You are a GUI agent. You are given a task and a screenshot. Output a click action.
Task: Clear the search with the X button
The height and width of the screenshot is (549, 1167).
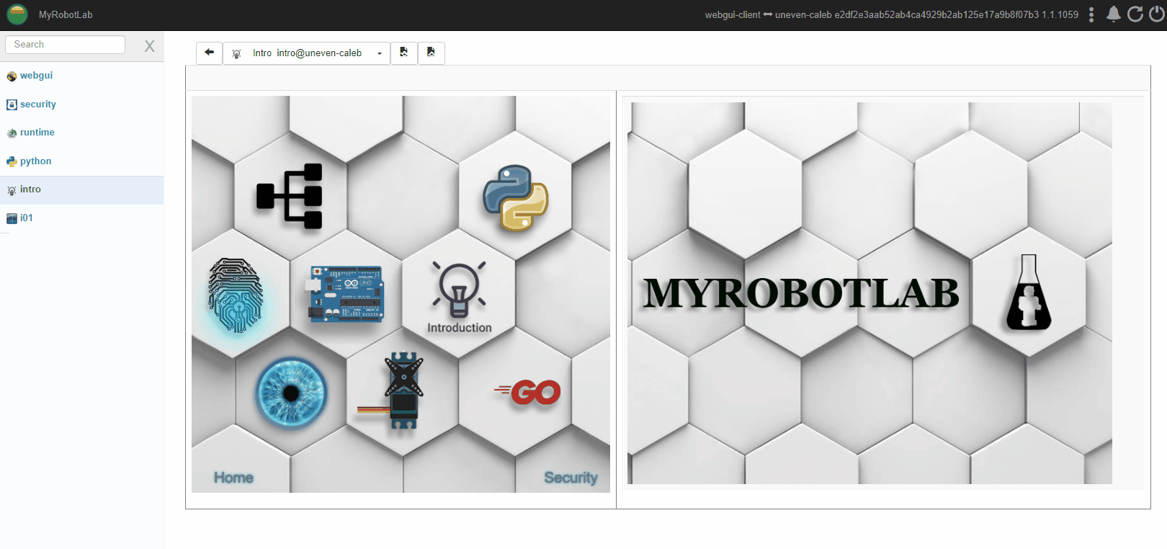point(149,46)
